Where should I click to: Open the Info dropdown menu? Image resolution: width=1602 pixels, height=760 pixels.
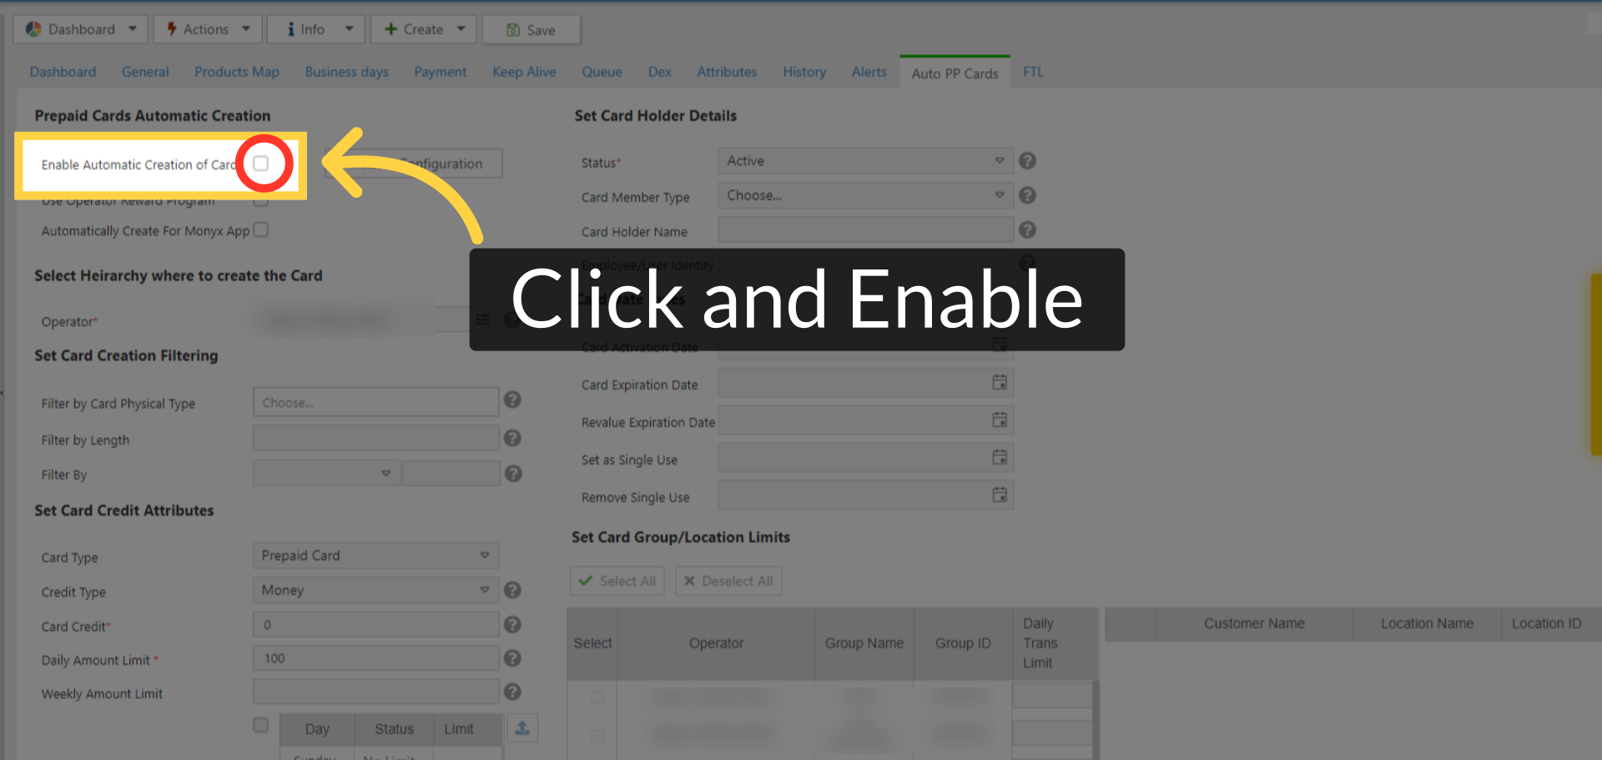pyautogui.click(x=316, y=29)
